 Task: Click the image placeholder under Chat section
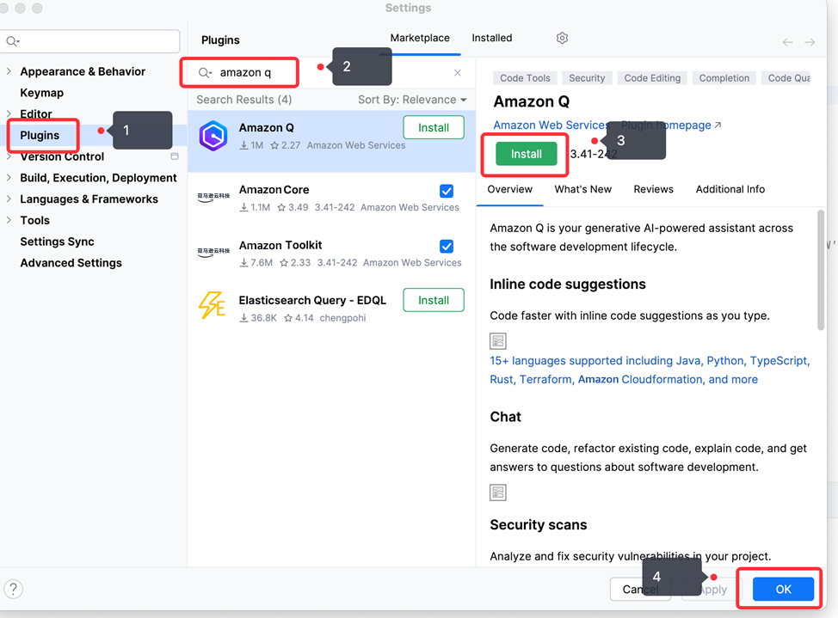(498, 492)
